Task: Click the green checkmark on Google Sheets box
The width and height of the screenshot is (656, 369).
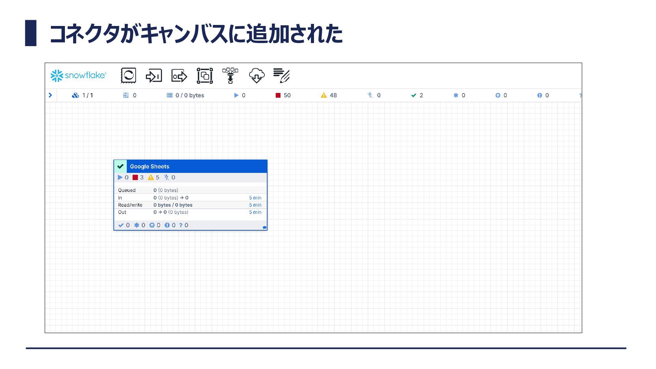Action: tap(120, 166)
